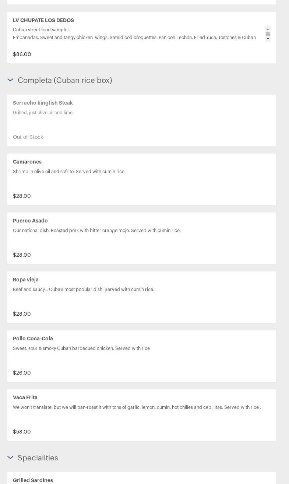Click the $58.00 Vaca Frita price
This screenshot has height=484, width=289.
22,432
